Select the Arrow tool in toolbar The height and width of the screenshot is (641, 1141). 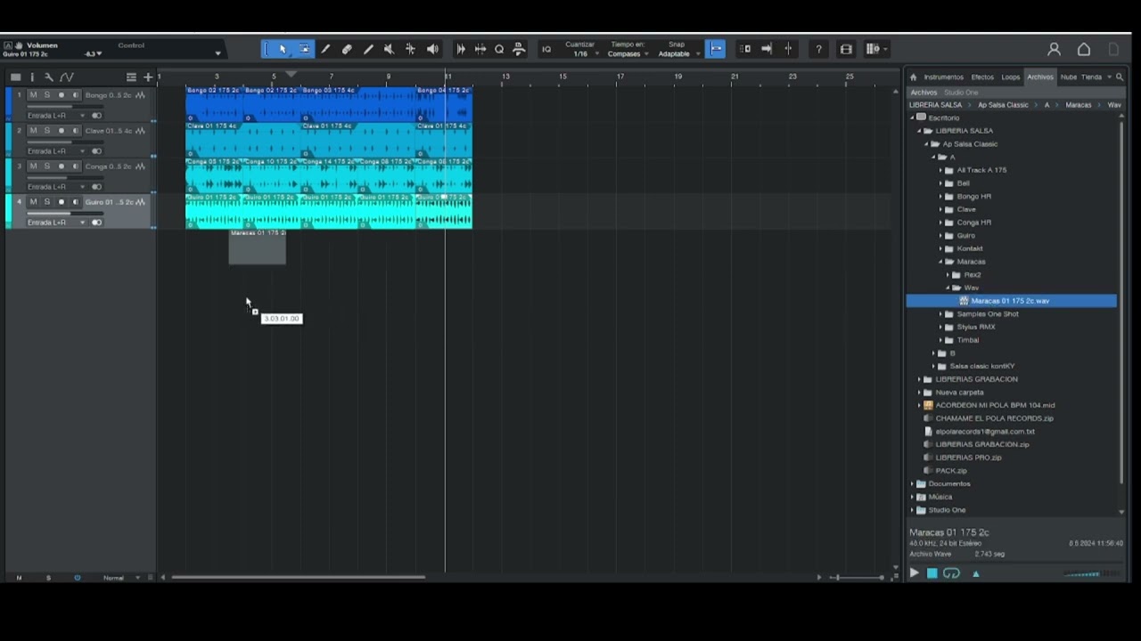tap(283, 49)
